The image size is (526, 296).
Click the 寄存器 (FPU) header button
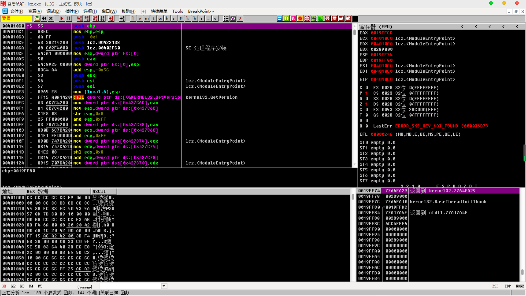click(376, 27)
